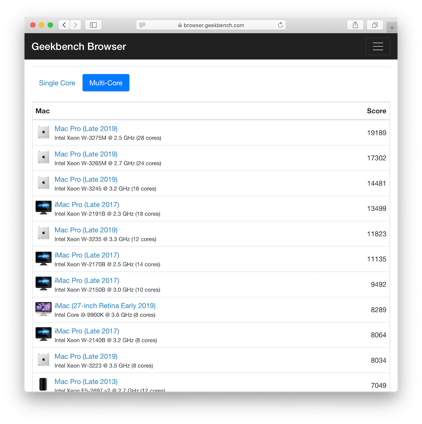This screenshot has height=424, width=422.
Task: Click the score value 17302
Action: click(377, 158)
